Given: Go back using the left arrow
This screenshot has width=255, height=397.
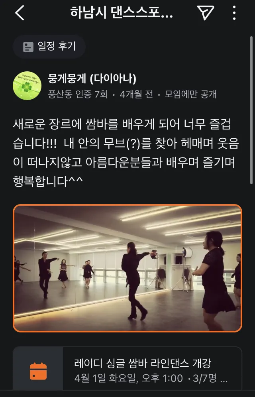Looking at the screenshot, I should click(20, 13).
